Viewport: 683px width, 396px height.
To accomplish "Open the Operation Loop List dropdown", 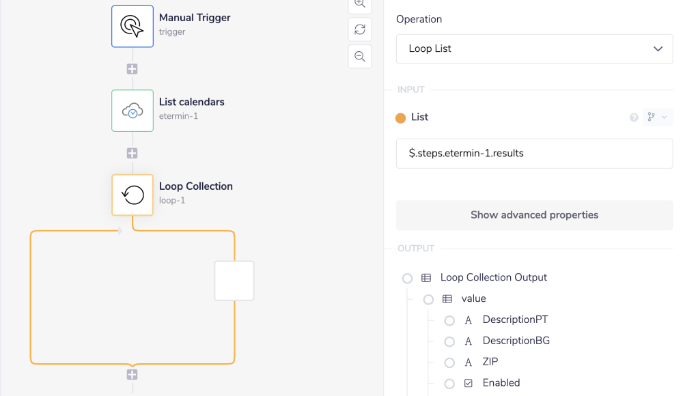I will click(x=534, y=49).
